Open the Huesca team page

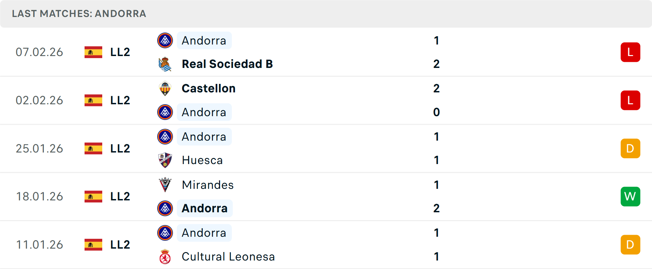pyautogui.click(x=202, y=160)
